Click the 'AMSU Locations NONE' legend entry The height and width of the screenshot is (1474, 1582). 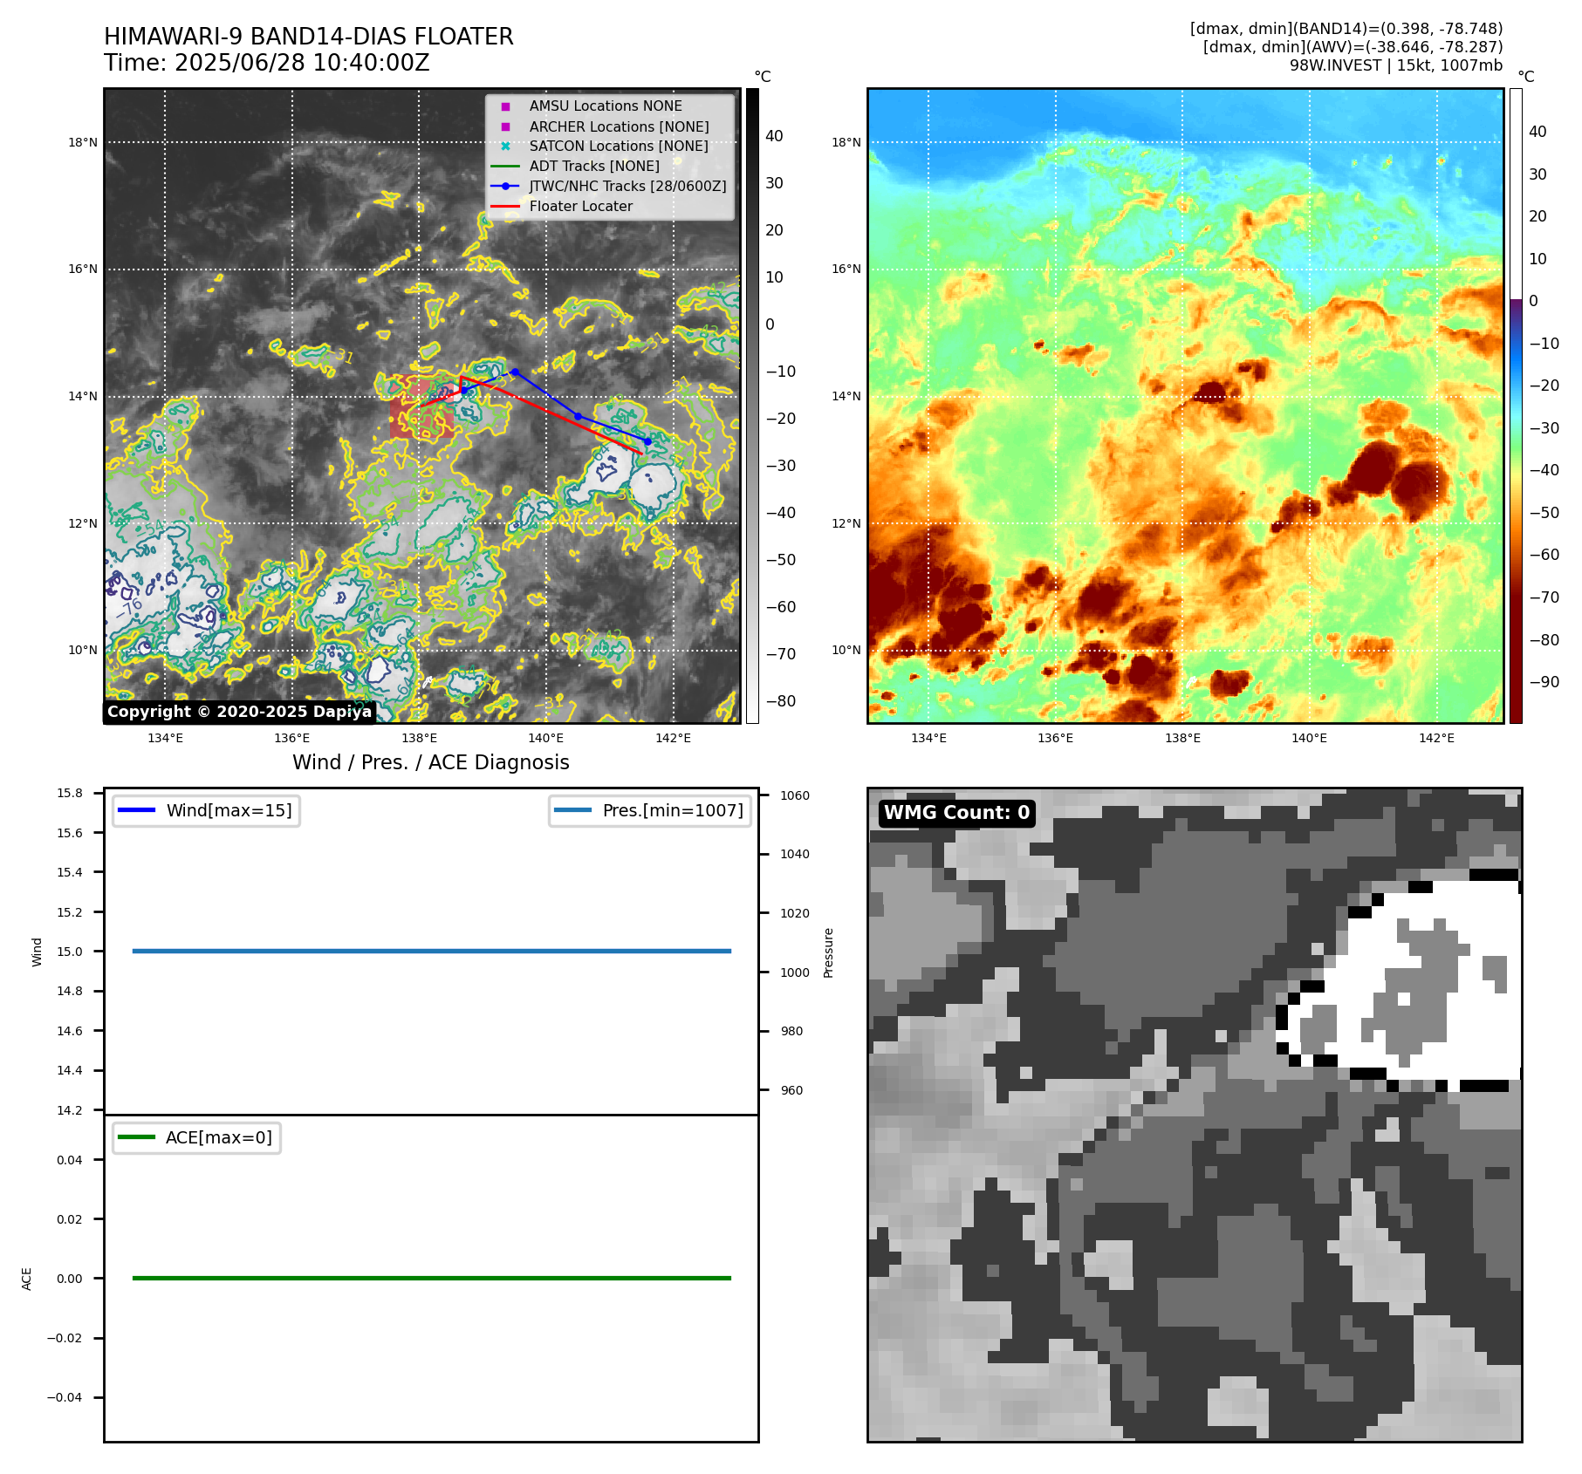(606, 106)
